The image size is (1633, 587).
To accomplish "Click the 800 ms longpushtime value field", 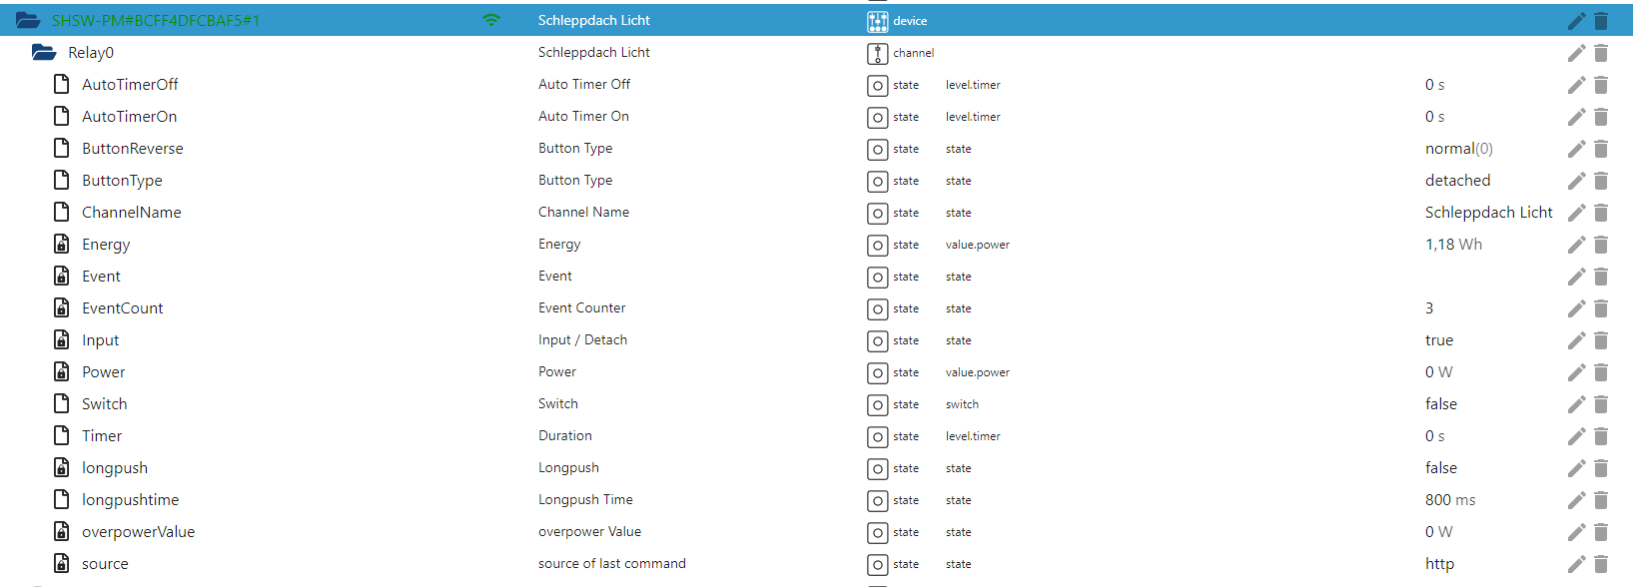I will coord(1449,500).
